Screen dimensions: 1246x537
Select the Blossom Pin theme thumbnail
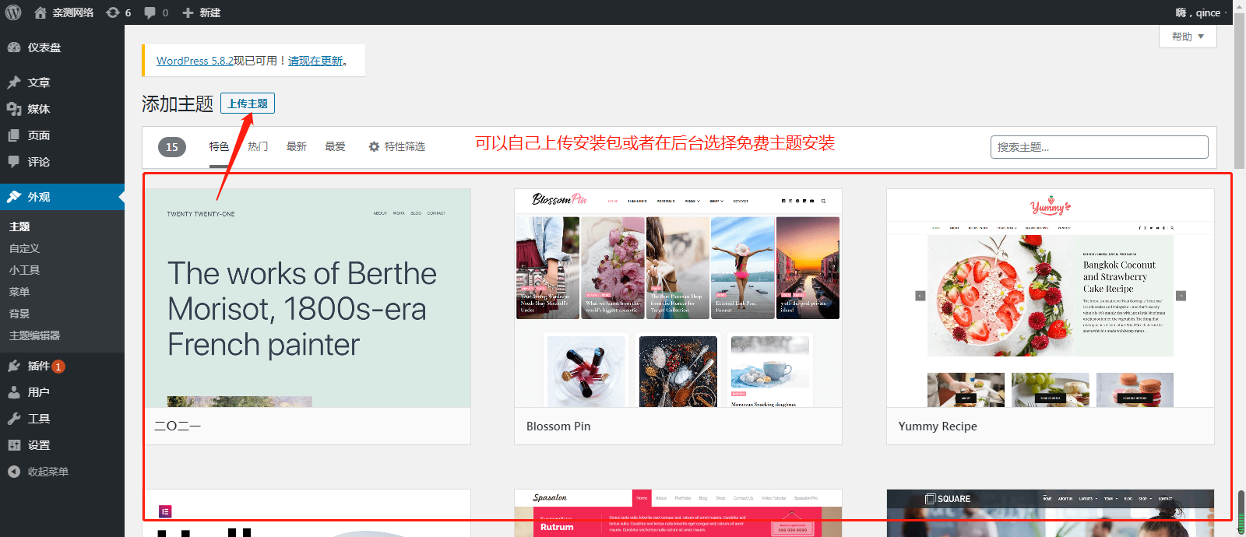[678, 298]
